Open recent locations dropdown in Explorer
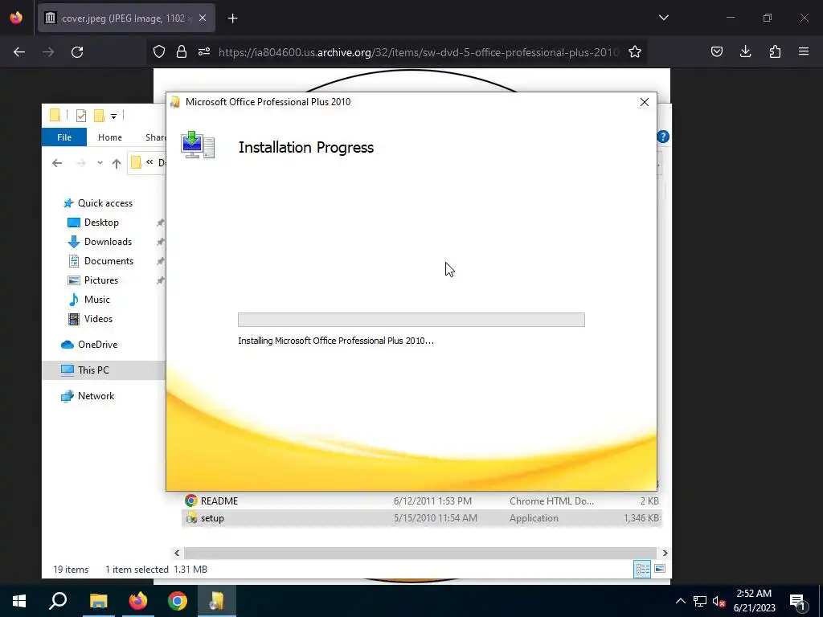This screenshot has width=823, height=617. [x=100, y=163]
